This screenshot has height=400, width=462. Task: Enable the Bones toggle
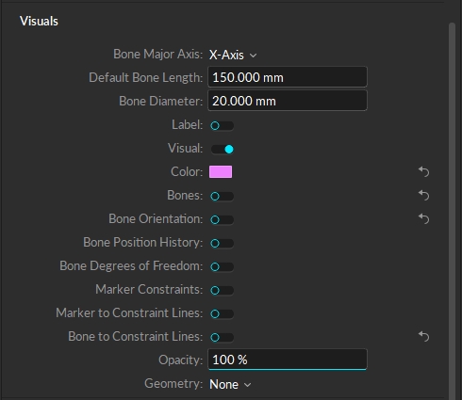pyautogui.click(x=222, y=196)
